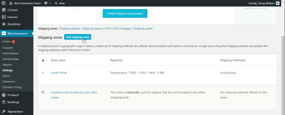The height and width of the screenshot is (115, 285).
Task: Open Locations not covered by your other zones
Action: 74,95
